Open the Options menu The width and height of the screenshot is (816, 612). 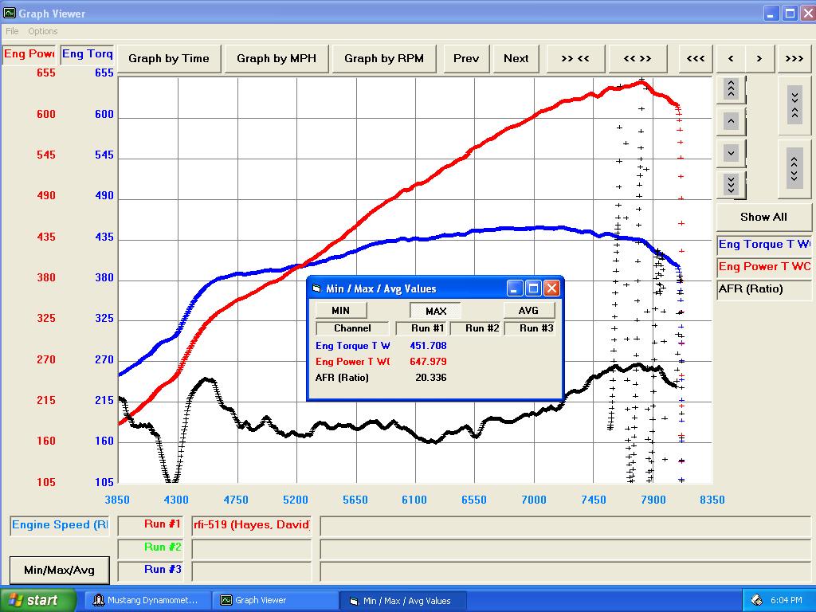(43, 31)
